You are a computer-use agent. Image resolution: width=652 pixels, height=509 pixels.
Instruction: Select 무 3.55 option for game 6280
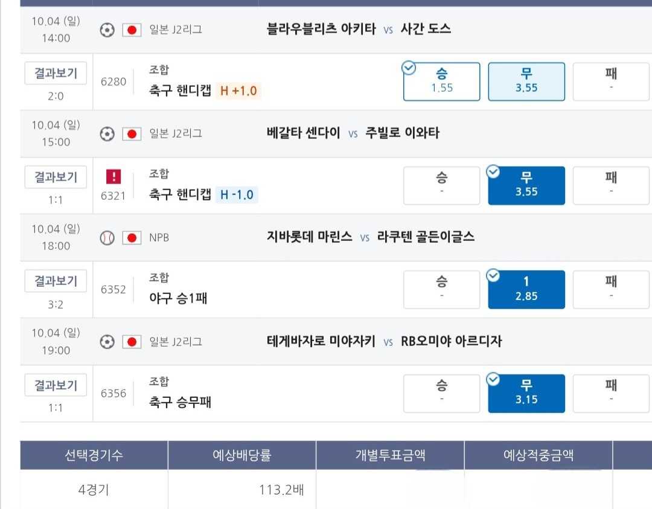526,82
